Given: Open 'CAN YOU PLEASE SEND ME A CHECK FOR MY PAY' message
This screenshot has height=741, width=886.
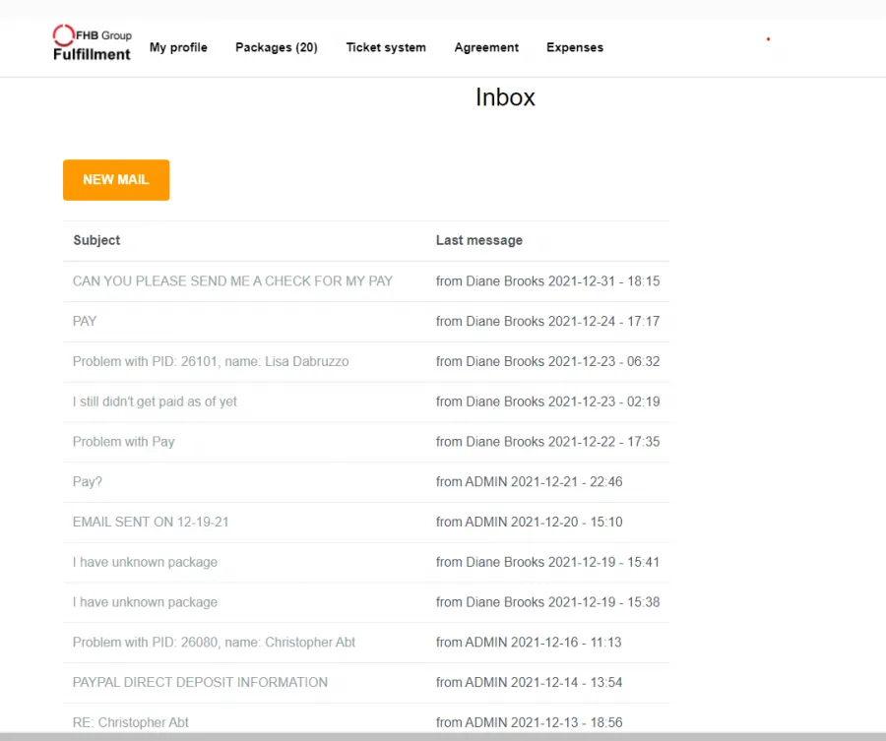Looking at the screenshot, I should point(232,281).
